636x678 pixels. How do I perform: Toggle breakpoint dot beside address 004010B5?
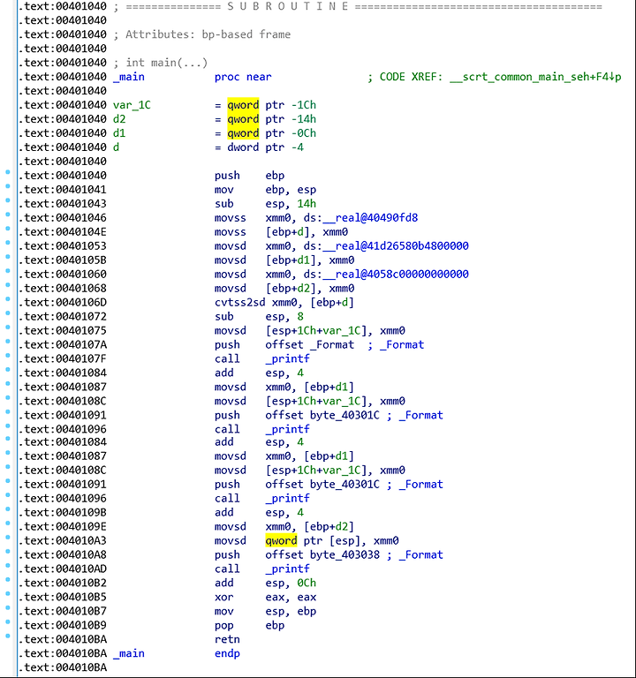point(8,593)
